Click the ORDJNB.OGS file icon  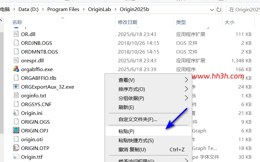click(16, 43)
